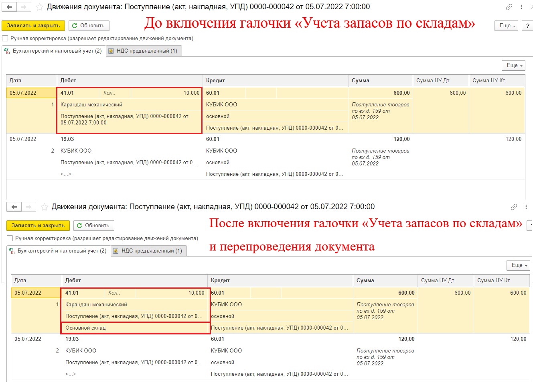Viewport: 533px width, 385px height.
Task: Click 'Сумма НУ Дт' column header in lower table
Action: tap(446, 281)
